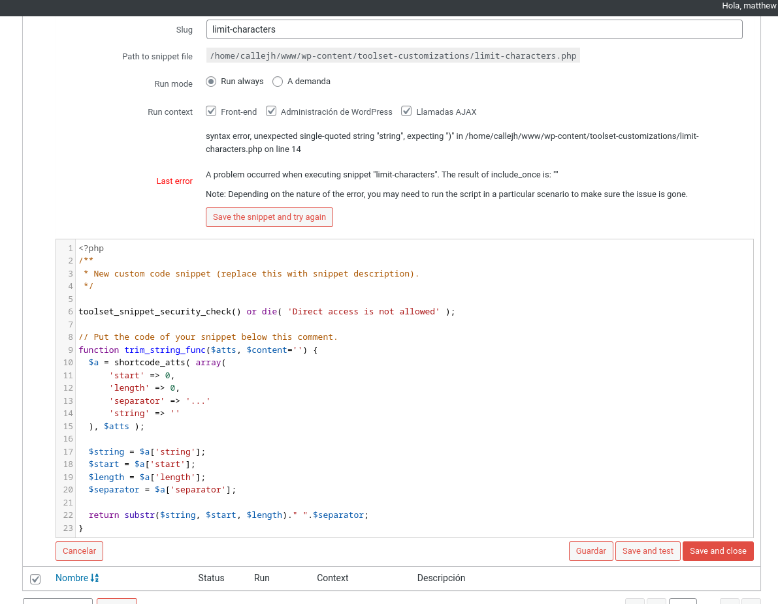
Task: Click the Last error label
Action: (x=174, y=181)
